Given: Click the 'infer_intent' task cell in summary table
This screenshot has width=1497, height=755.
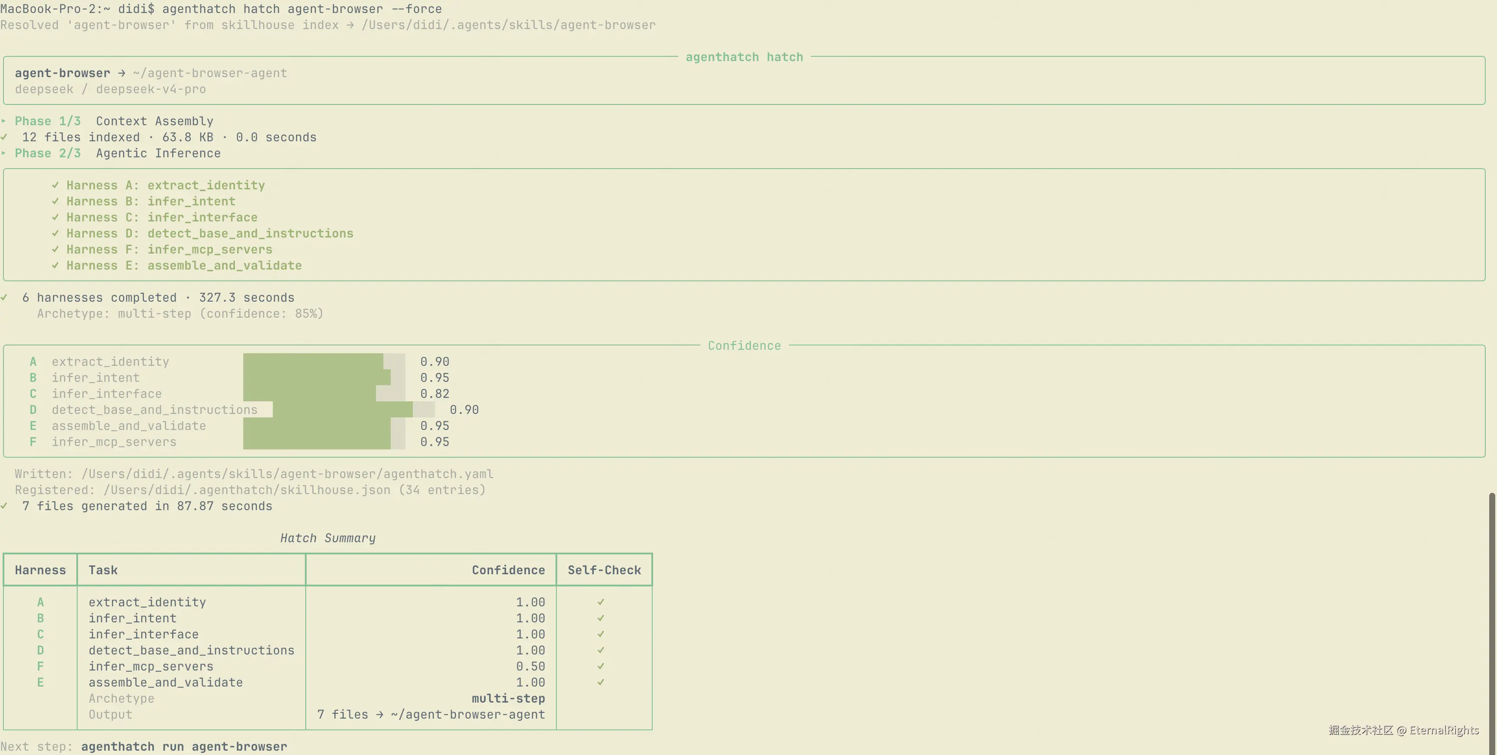Looking at the screenshot, I should [133, 618].
